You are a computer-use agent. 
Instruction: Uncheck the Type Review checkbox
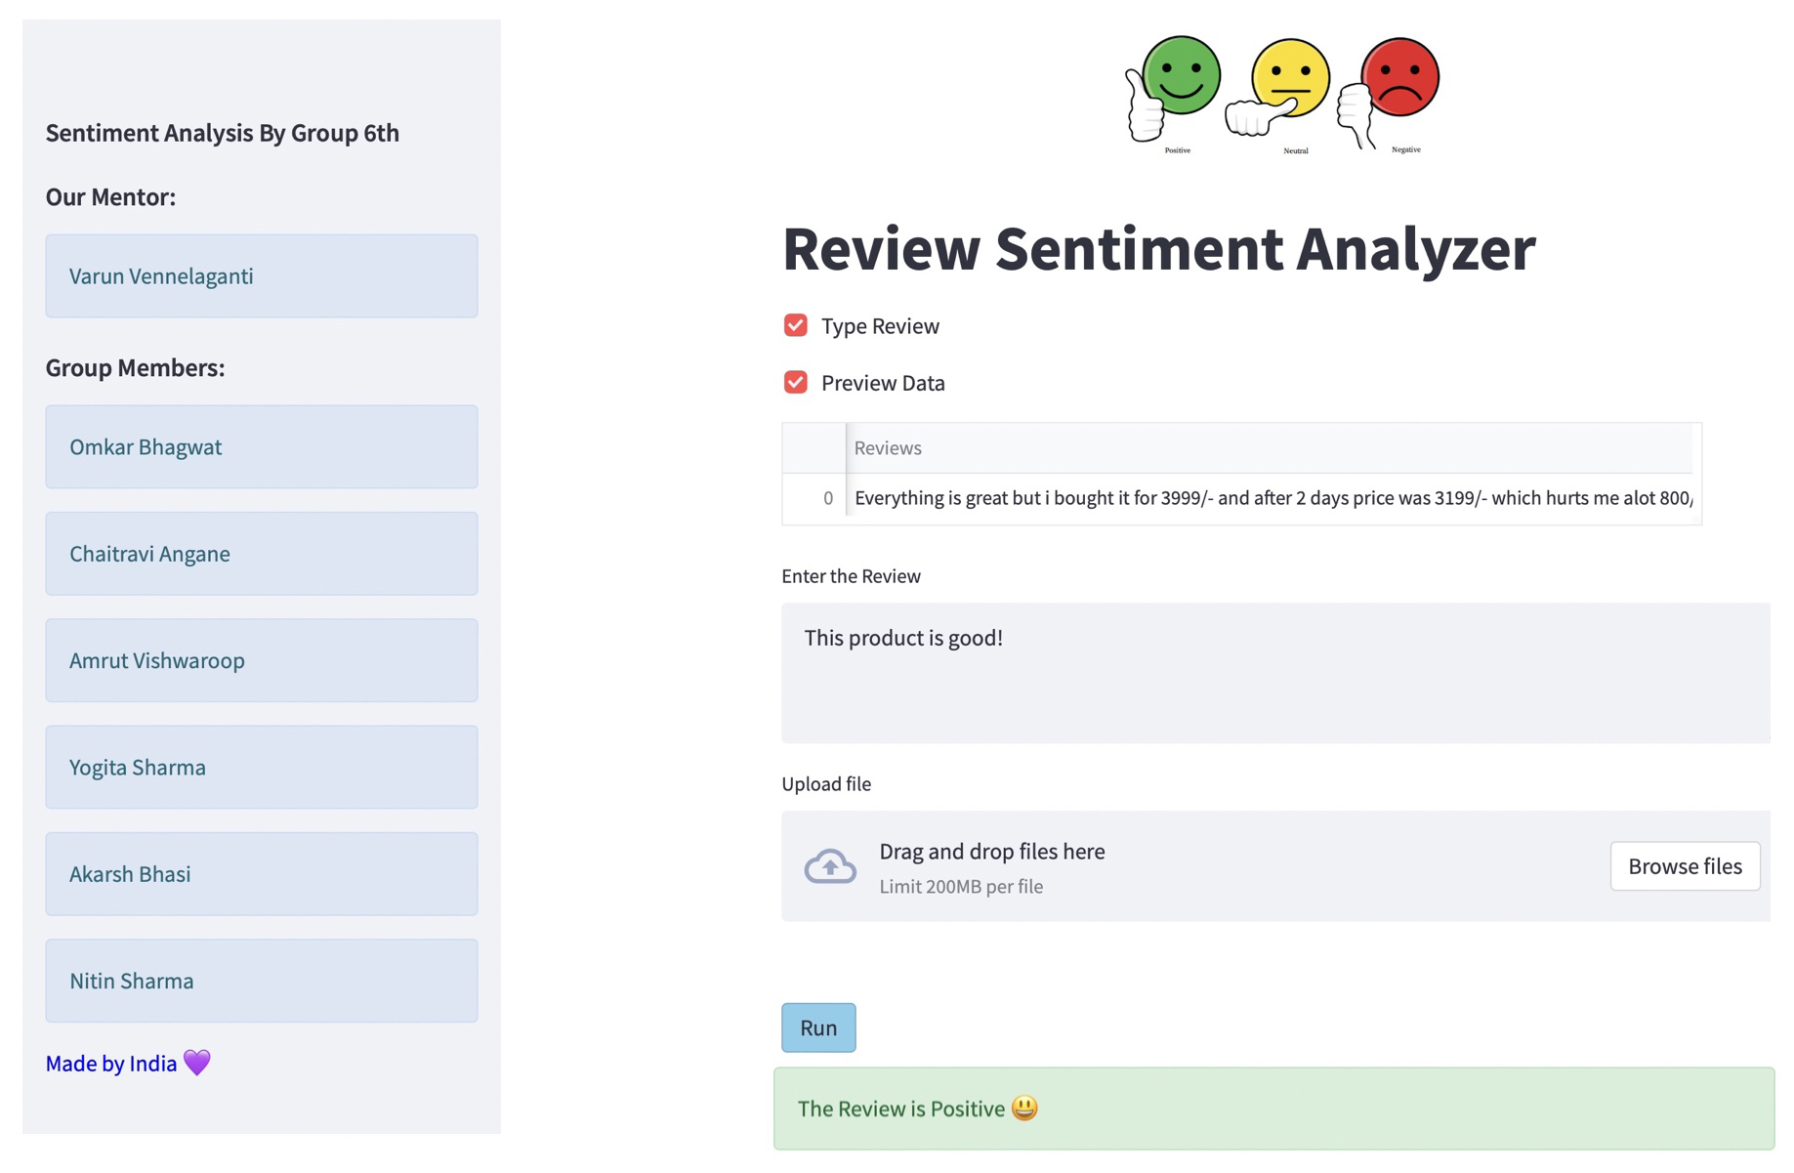[794, 325]
